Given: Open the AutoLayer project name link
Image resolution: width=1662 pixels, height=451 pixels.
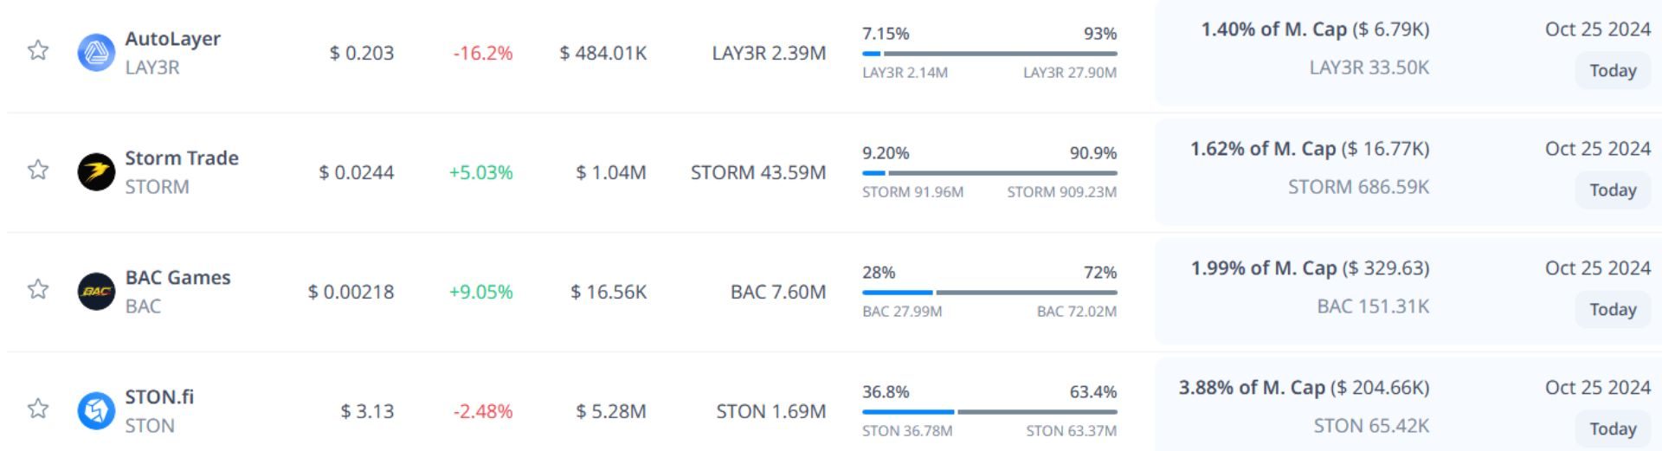Looking at the screenshot, I should coord(172,39).
